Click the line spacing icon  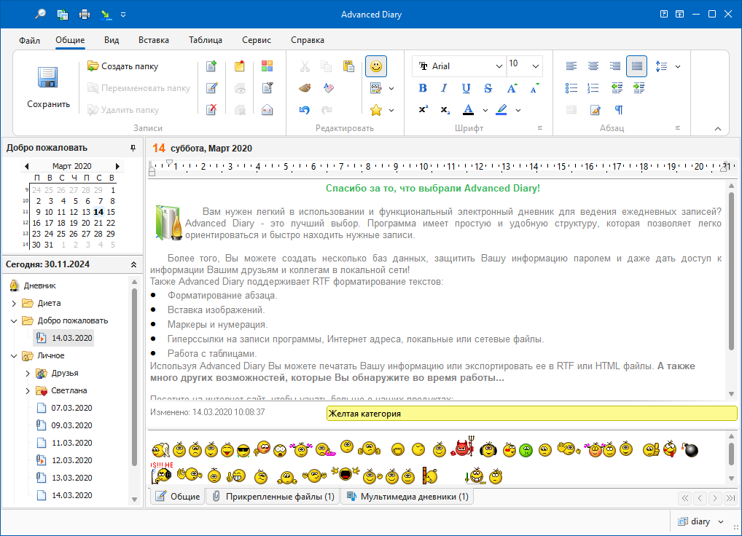(661, 66)
